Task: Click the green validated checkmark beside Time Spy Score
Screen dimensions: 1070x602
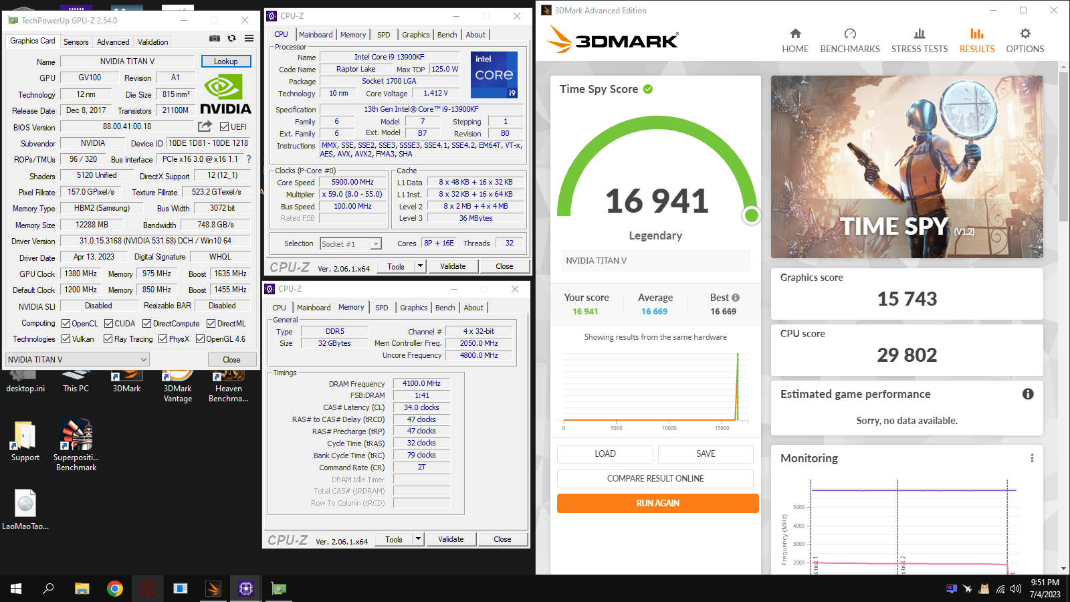Action: (x=648, y=89)
